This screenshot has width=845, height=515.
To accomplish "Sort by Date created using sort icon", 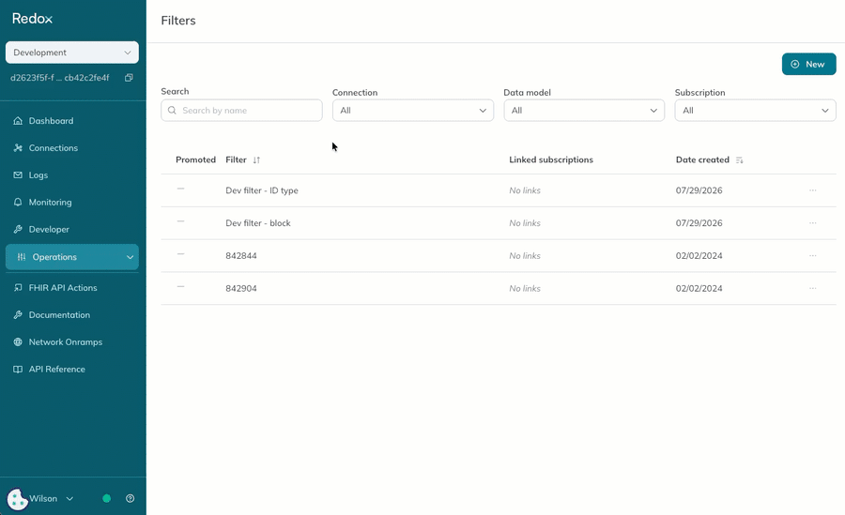I will 740,160.
